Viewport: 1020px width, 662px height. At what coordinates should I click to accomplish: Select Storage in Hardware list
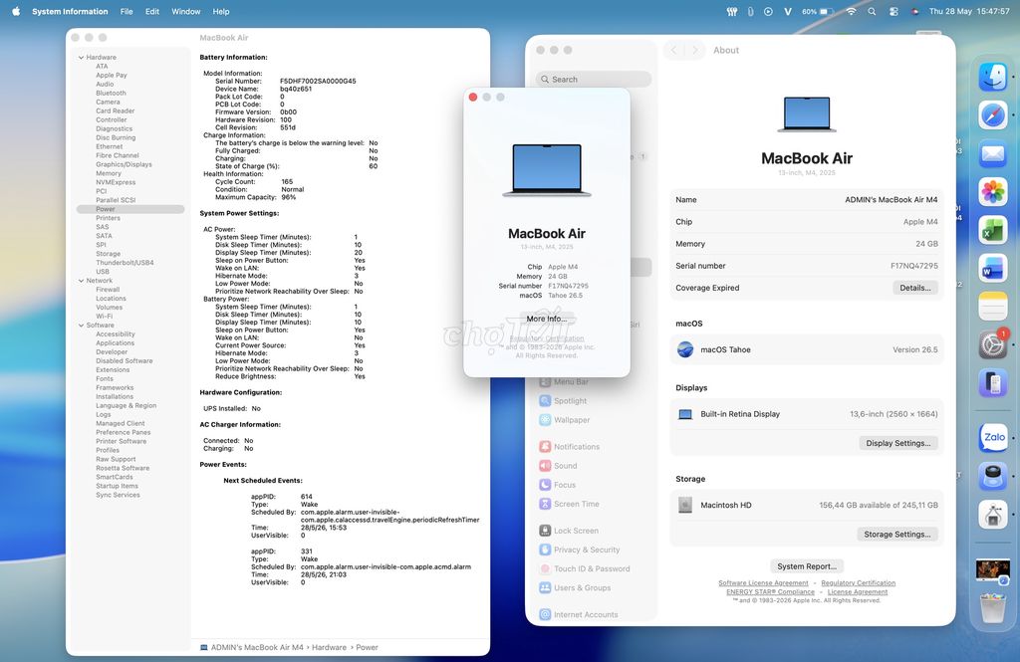click(x=108, y=254)
